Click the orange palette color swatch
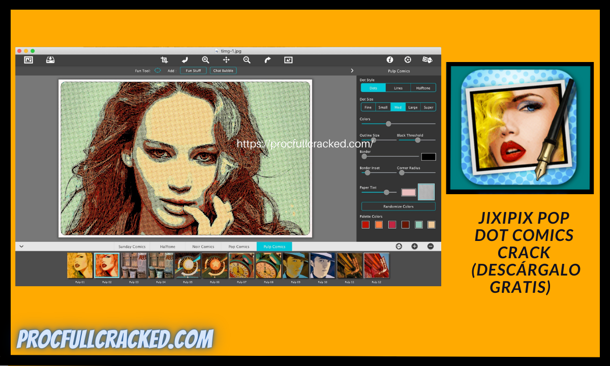 point(379,225)
